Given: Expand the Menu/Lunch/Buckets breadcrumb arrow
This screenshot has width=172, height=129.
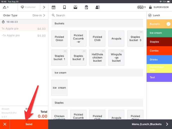Looking at the screenshot, I should click(x=167, y=124).
